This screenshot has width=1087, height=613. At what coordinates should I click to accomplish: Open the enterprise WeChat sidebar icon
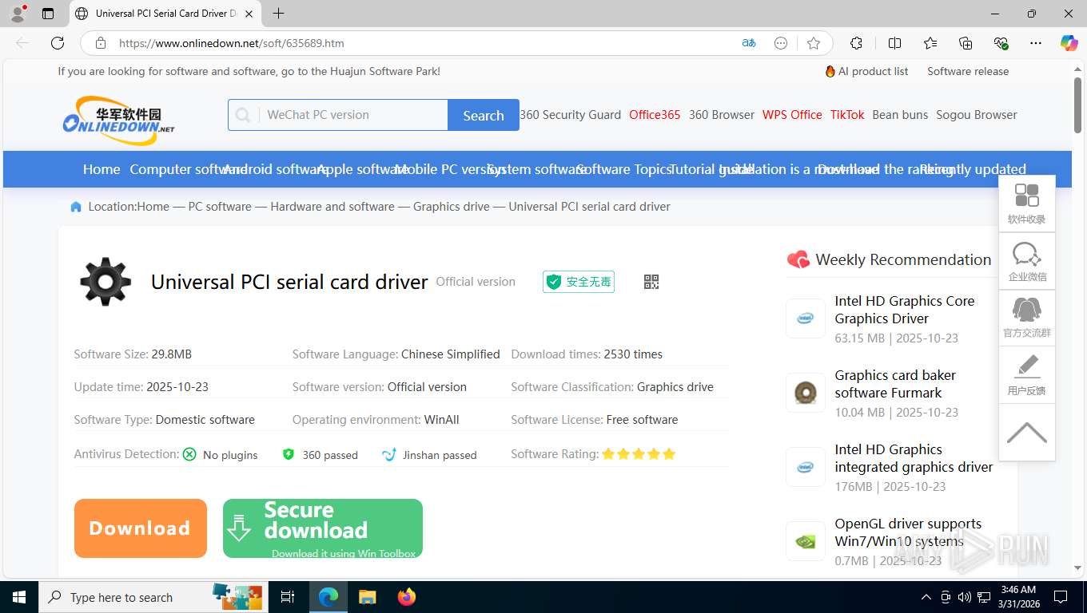(1027, 261)
